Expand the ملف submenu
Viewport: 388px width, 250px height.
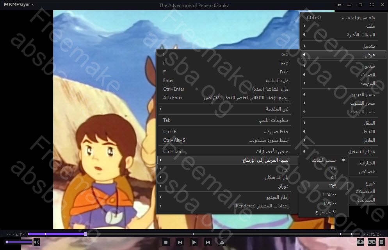[344, 26]
